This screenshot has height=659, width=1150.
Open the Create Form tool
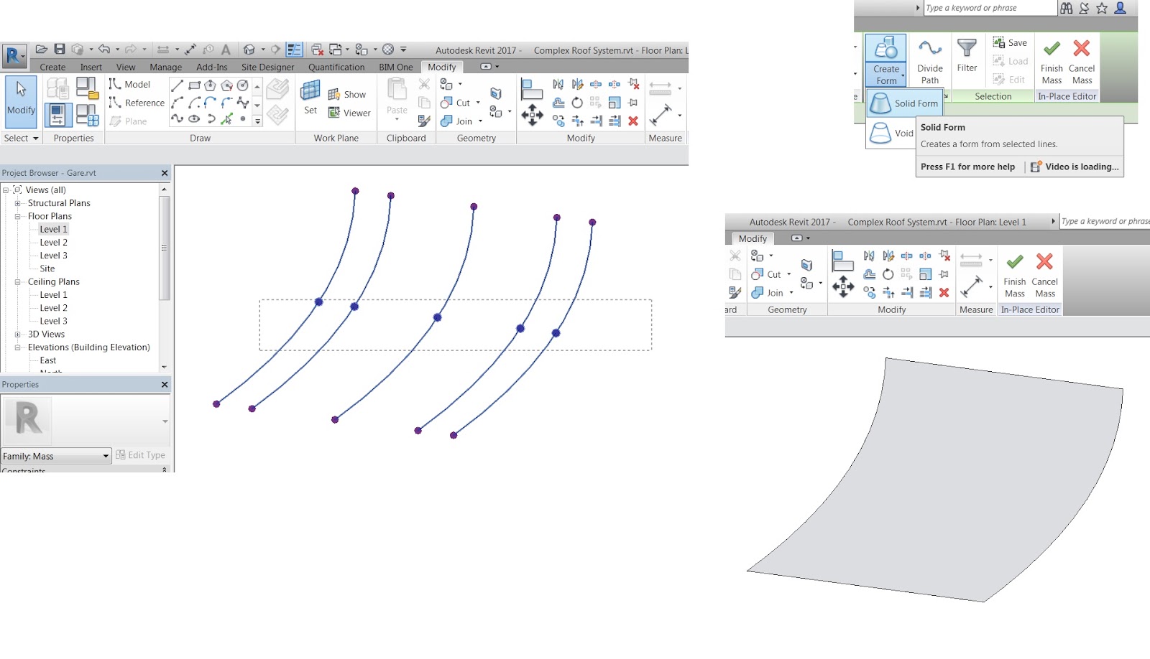coord(885,57)
